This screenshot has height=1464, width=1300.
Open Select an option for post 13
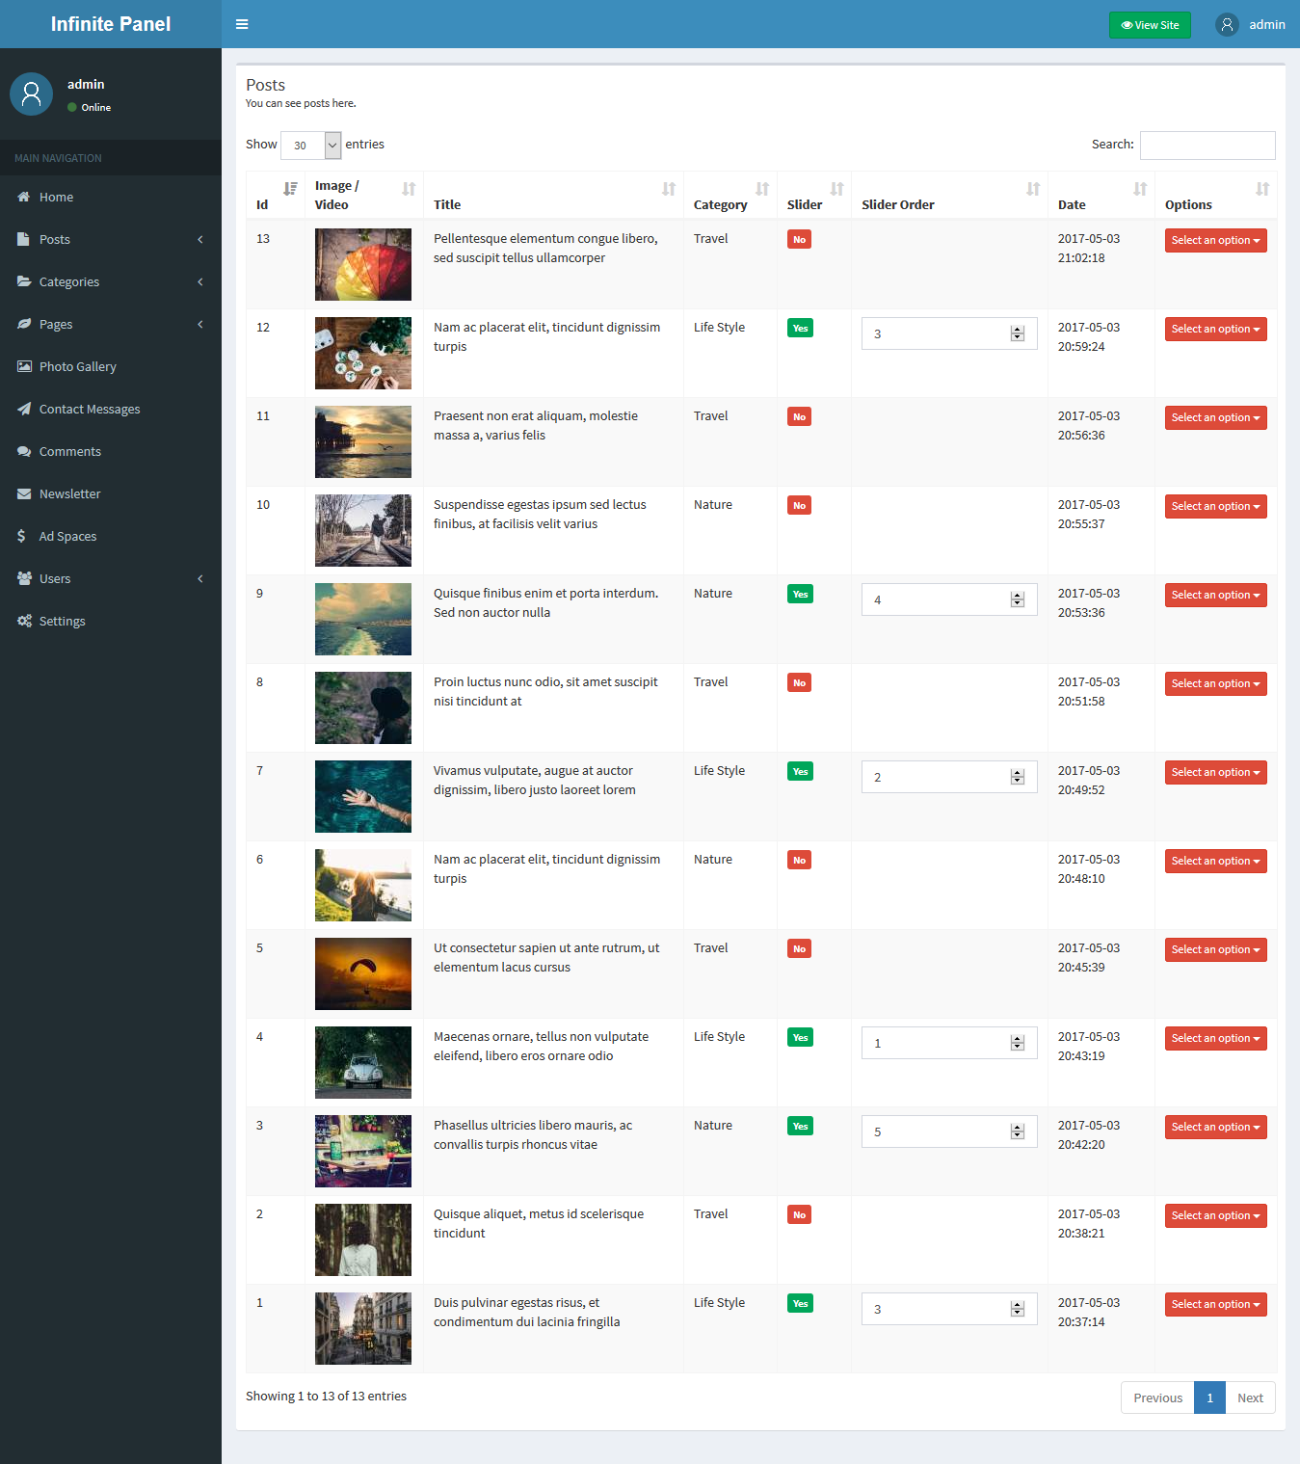(1215, 240)
